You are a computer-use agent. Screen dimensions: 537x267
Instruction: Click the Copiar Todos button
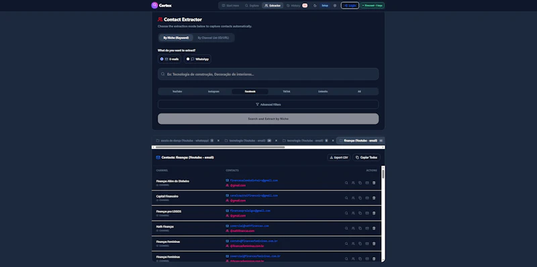coord(366,158)
